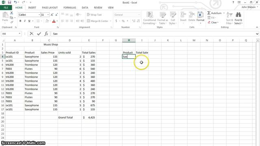The image size is (260, 146).
Task: Open the Name Box dropdown
Action: click(19, 34)
